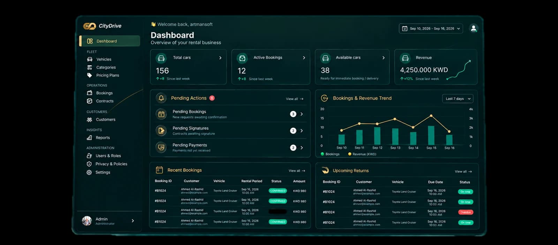558x245 pixels.
Task: Expand Pending Payments row chevron
Action: pos(302,148)
